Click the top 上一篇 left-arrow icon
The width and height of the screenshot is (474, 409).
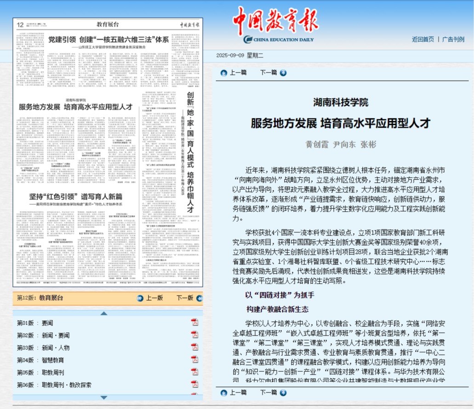tap(224, 73)
